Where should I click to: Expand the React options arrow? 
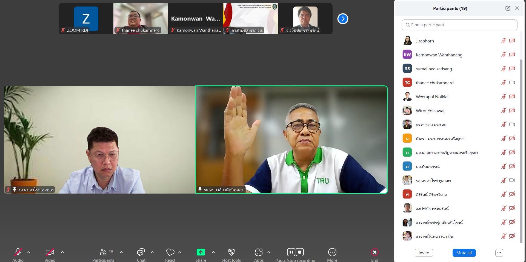pyautogui.click(x=180, y=252)
